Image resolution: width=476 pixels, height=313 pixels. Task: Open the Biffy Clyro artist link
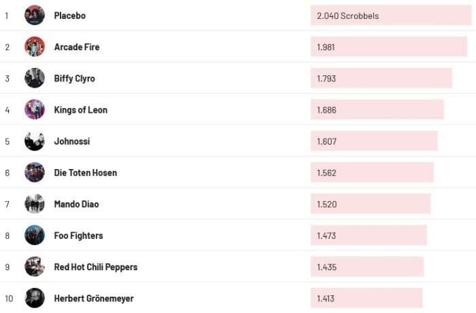[75, 79]
